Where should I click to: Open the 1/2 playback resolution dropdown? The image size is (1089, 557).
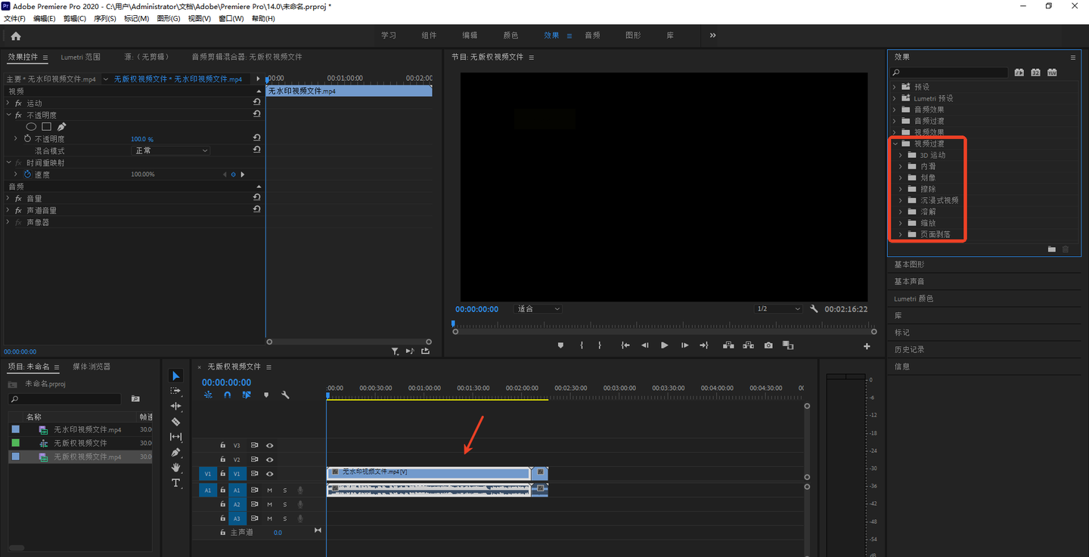click(779, 309)
